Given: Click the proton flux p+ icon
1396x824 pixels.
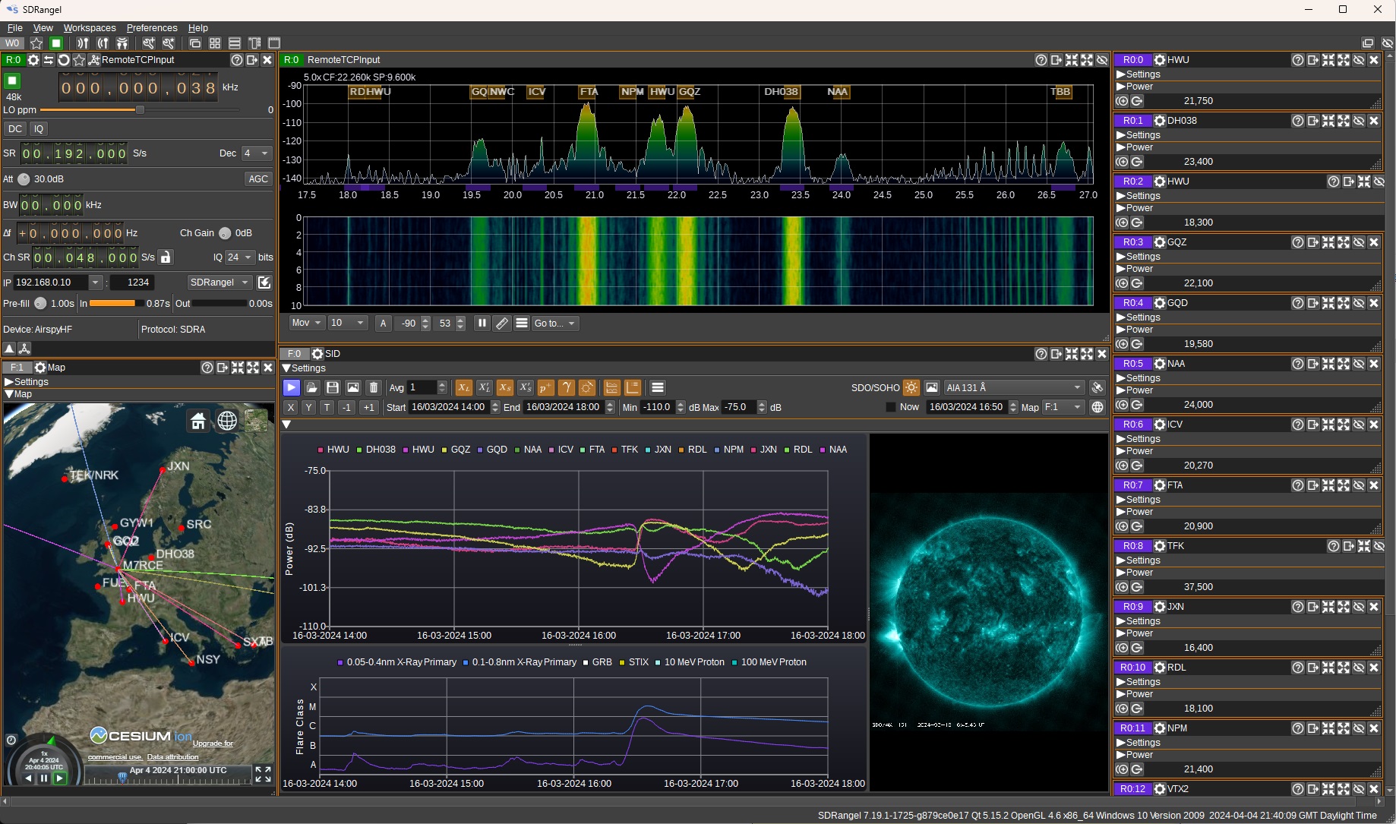Looking at the screenshot, I should point(545,388).
